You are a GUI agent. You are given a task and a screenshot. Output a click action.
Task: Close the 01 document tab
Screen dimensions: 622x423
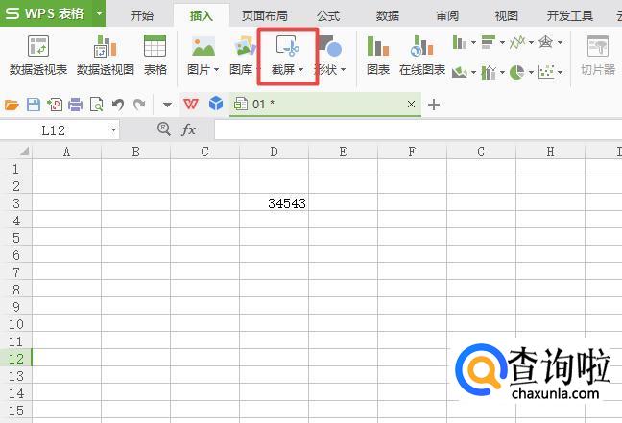tap(412, 105)
